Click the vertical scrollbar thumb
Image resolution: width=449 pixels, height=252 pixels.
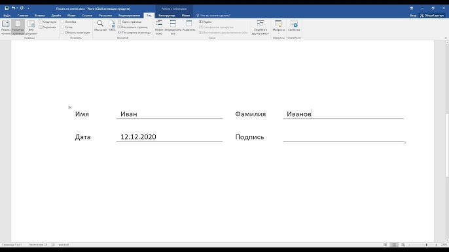(x=447, y=145)
